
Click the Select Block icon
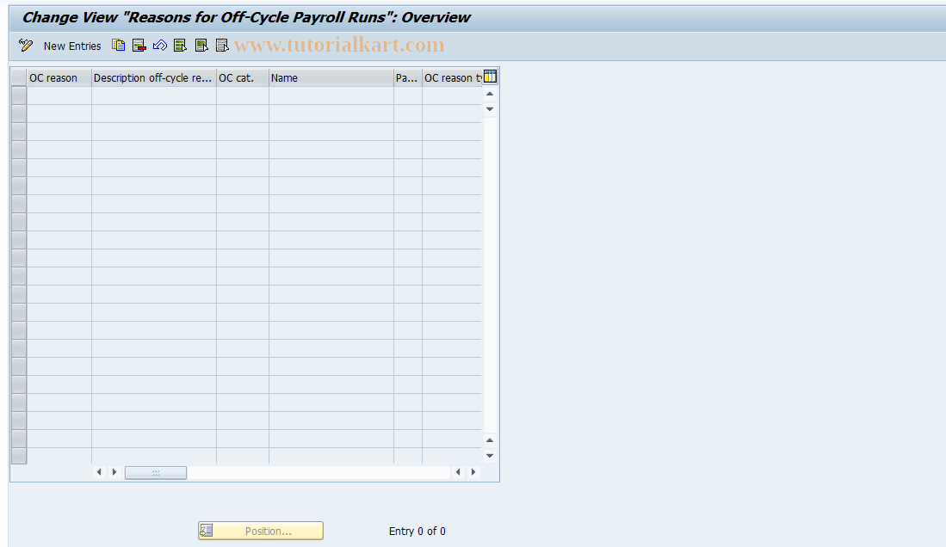click(x=201, y=46)
